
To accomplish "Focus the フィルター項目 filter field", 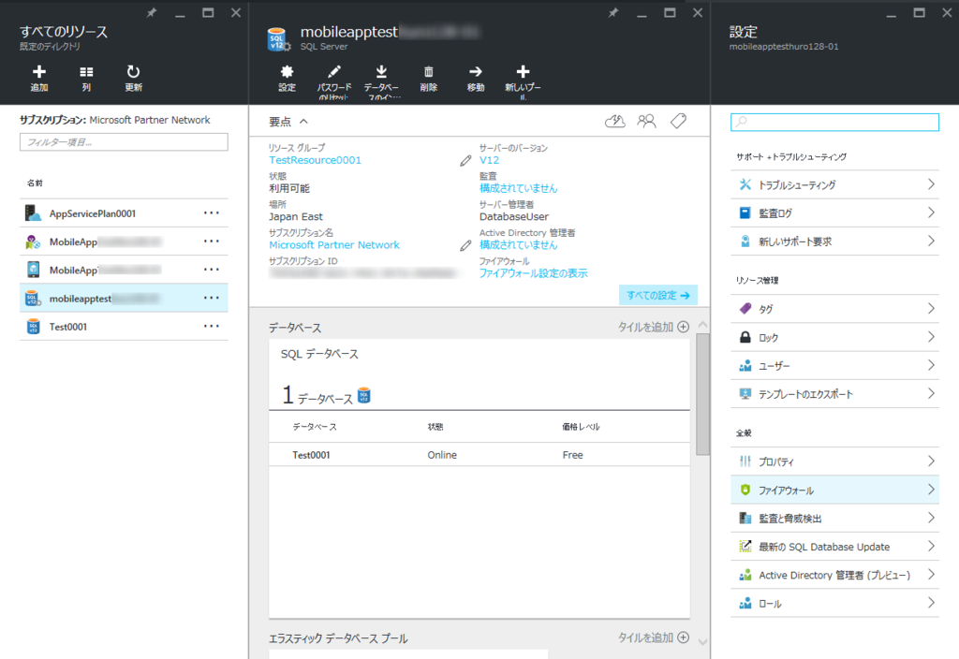I will (124, 142).
